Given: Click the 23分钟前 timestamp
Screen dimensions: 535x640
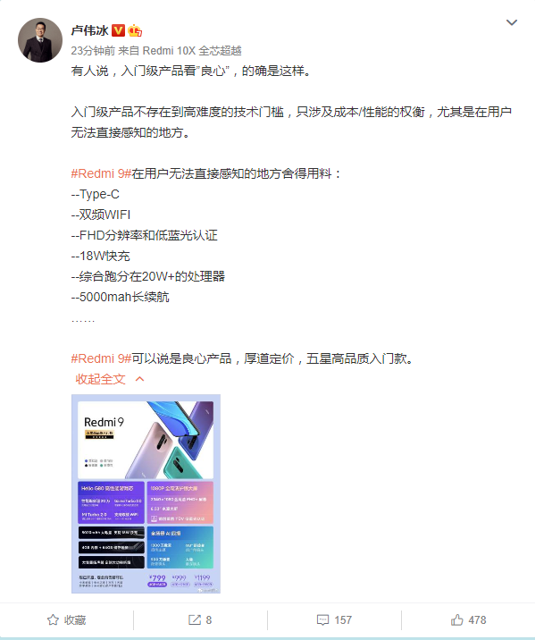Looking at the screenshot, I should point(93,51).
